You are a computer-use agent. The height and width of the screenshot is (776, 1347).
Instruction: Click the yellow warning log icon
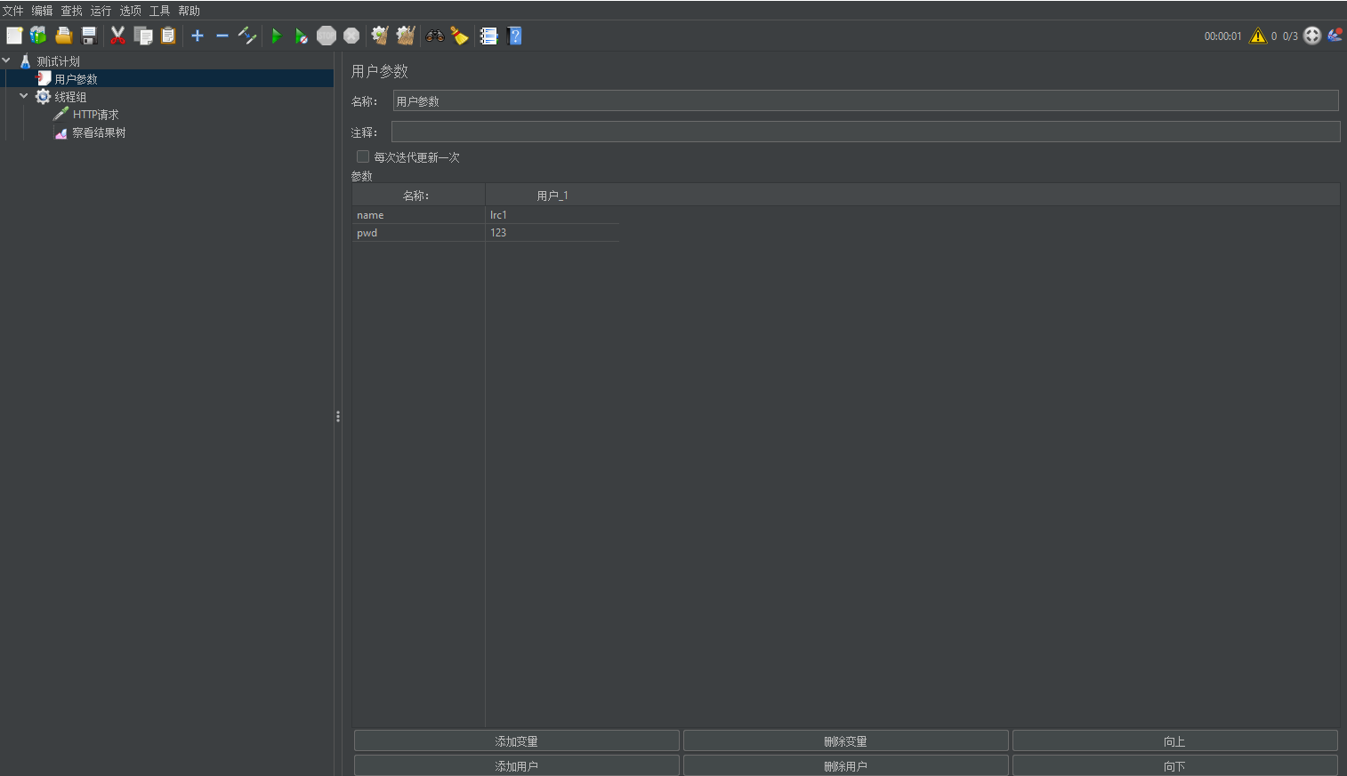pyautogui.click(x=1257, y=36)
